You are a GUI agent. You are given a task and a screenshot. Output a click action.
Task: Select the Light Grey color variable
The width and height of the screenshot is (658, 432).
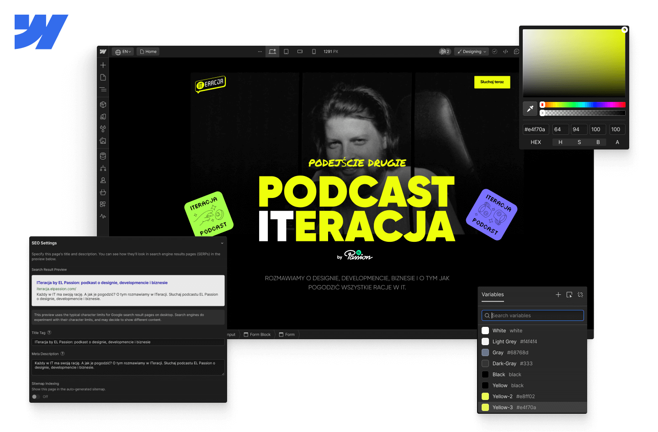532,341
